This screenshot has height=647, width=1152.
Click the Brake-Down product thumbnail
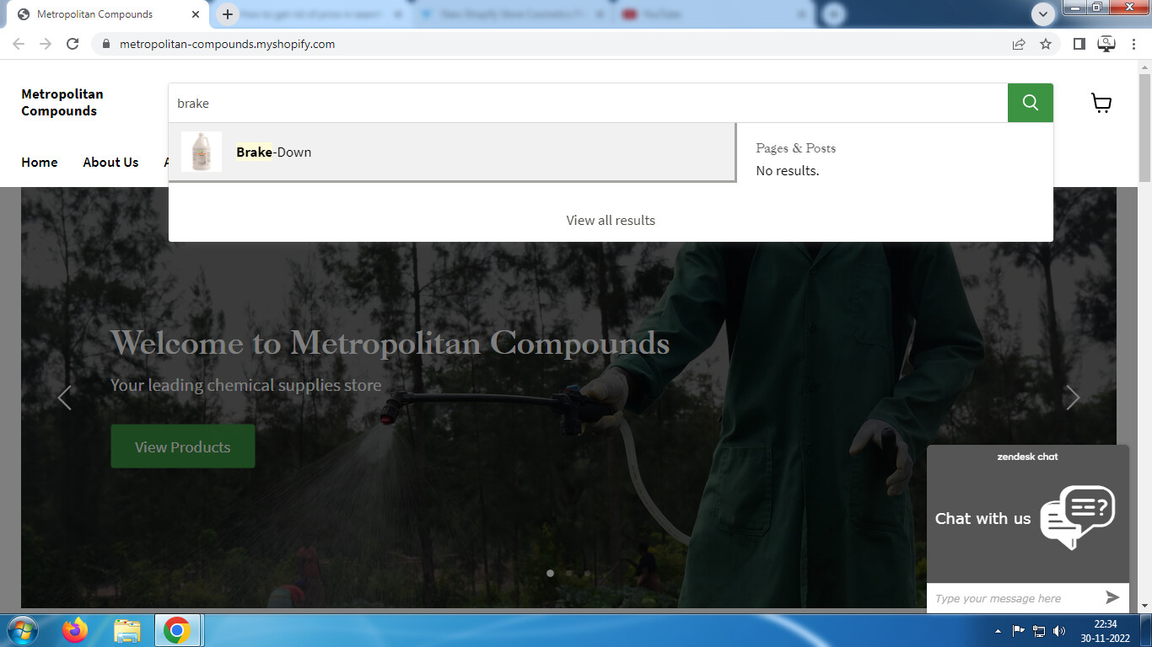[202, 152]
